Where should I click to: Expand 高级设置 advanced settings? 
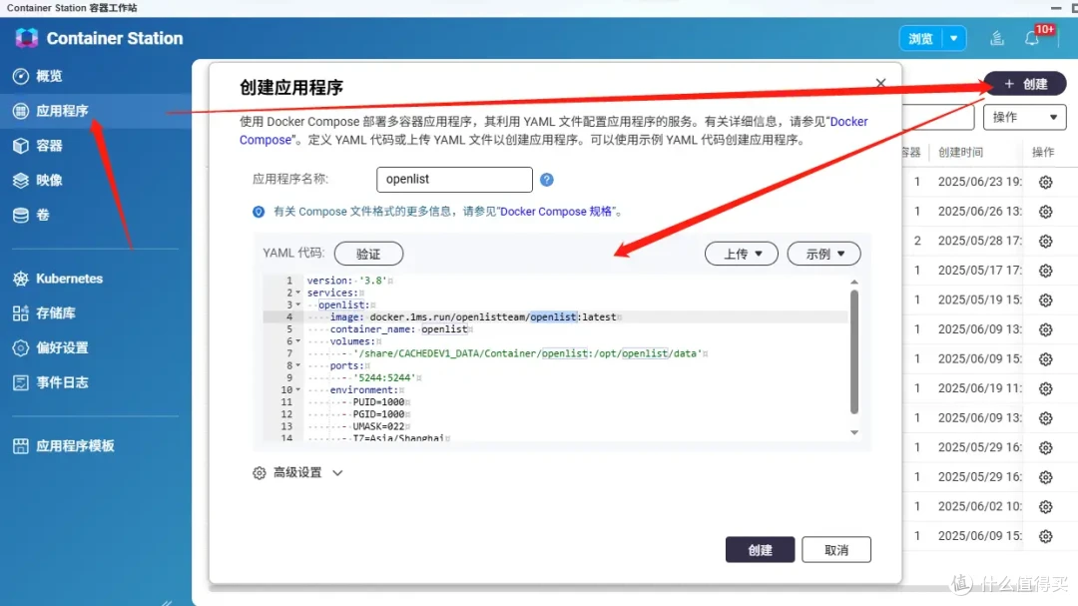tap(297, 472)
